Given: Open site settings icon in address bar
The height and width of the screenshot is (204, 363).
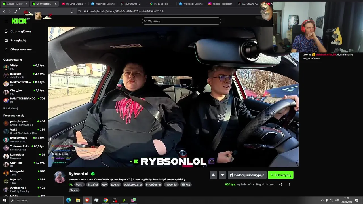Looking at the screenshot, I should [79, 11].
